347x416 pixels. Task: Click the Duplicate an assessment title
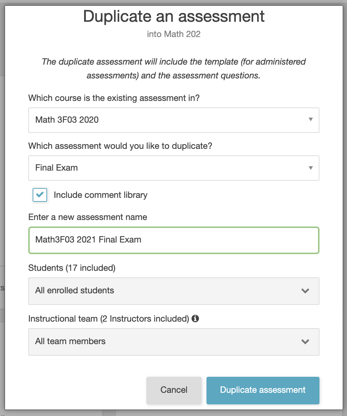click(173, 16)
